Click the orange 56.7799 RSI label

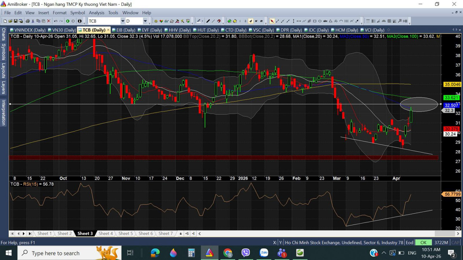click(452, 194)
